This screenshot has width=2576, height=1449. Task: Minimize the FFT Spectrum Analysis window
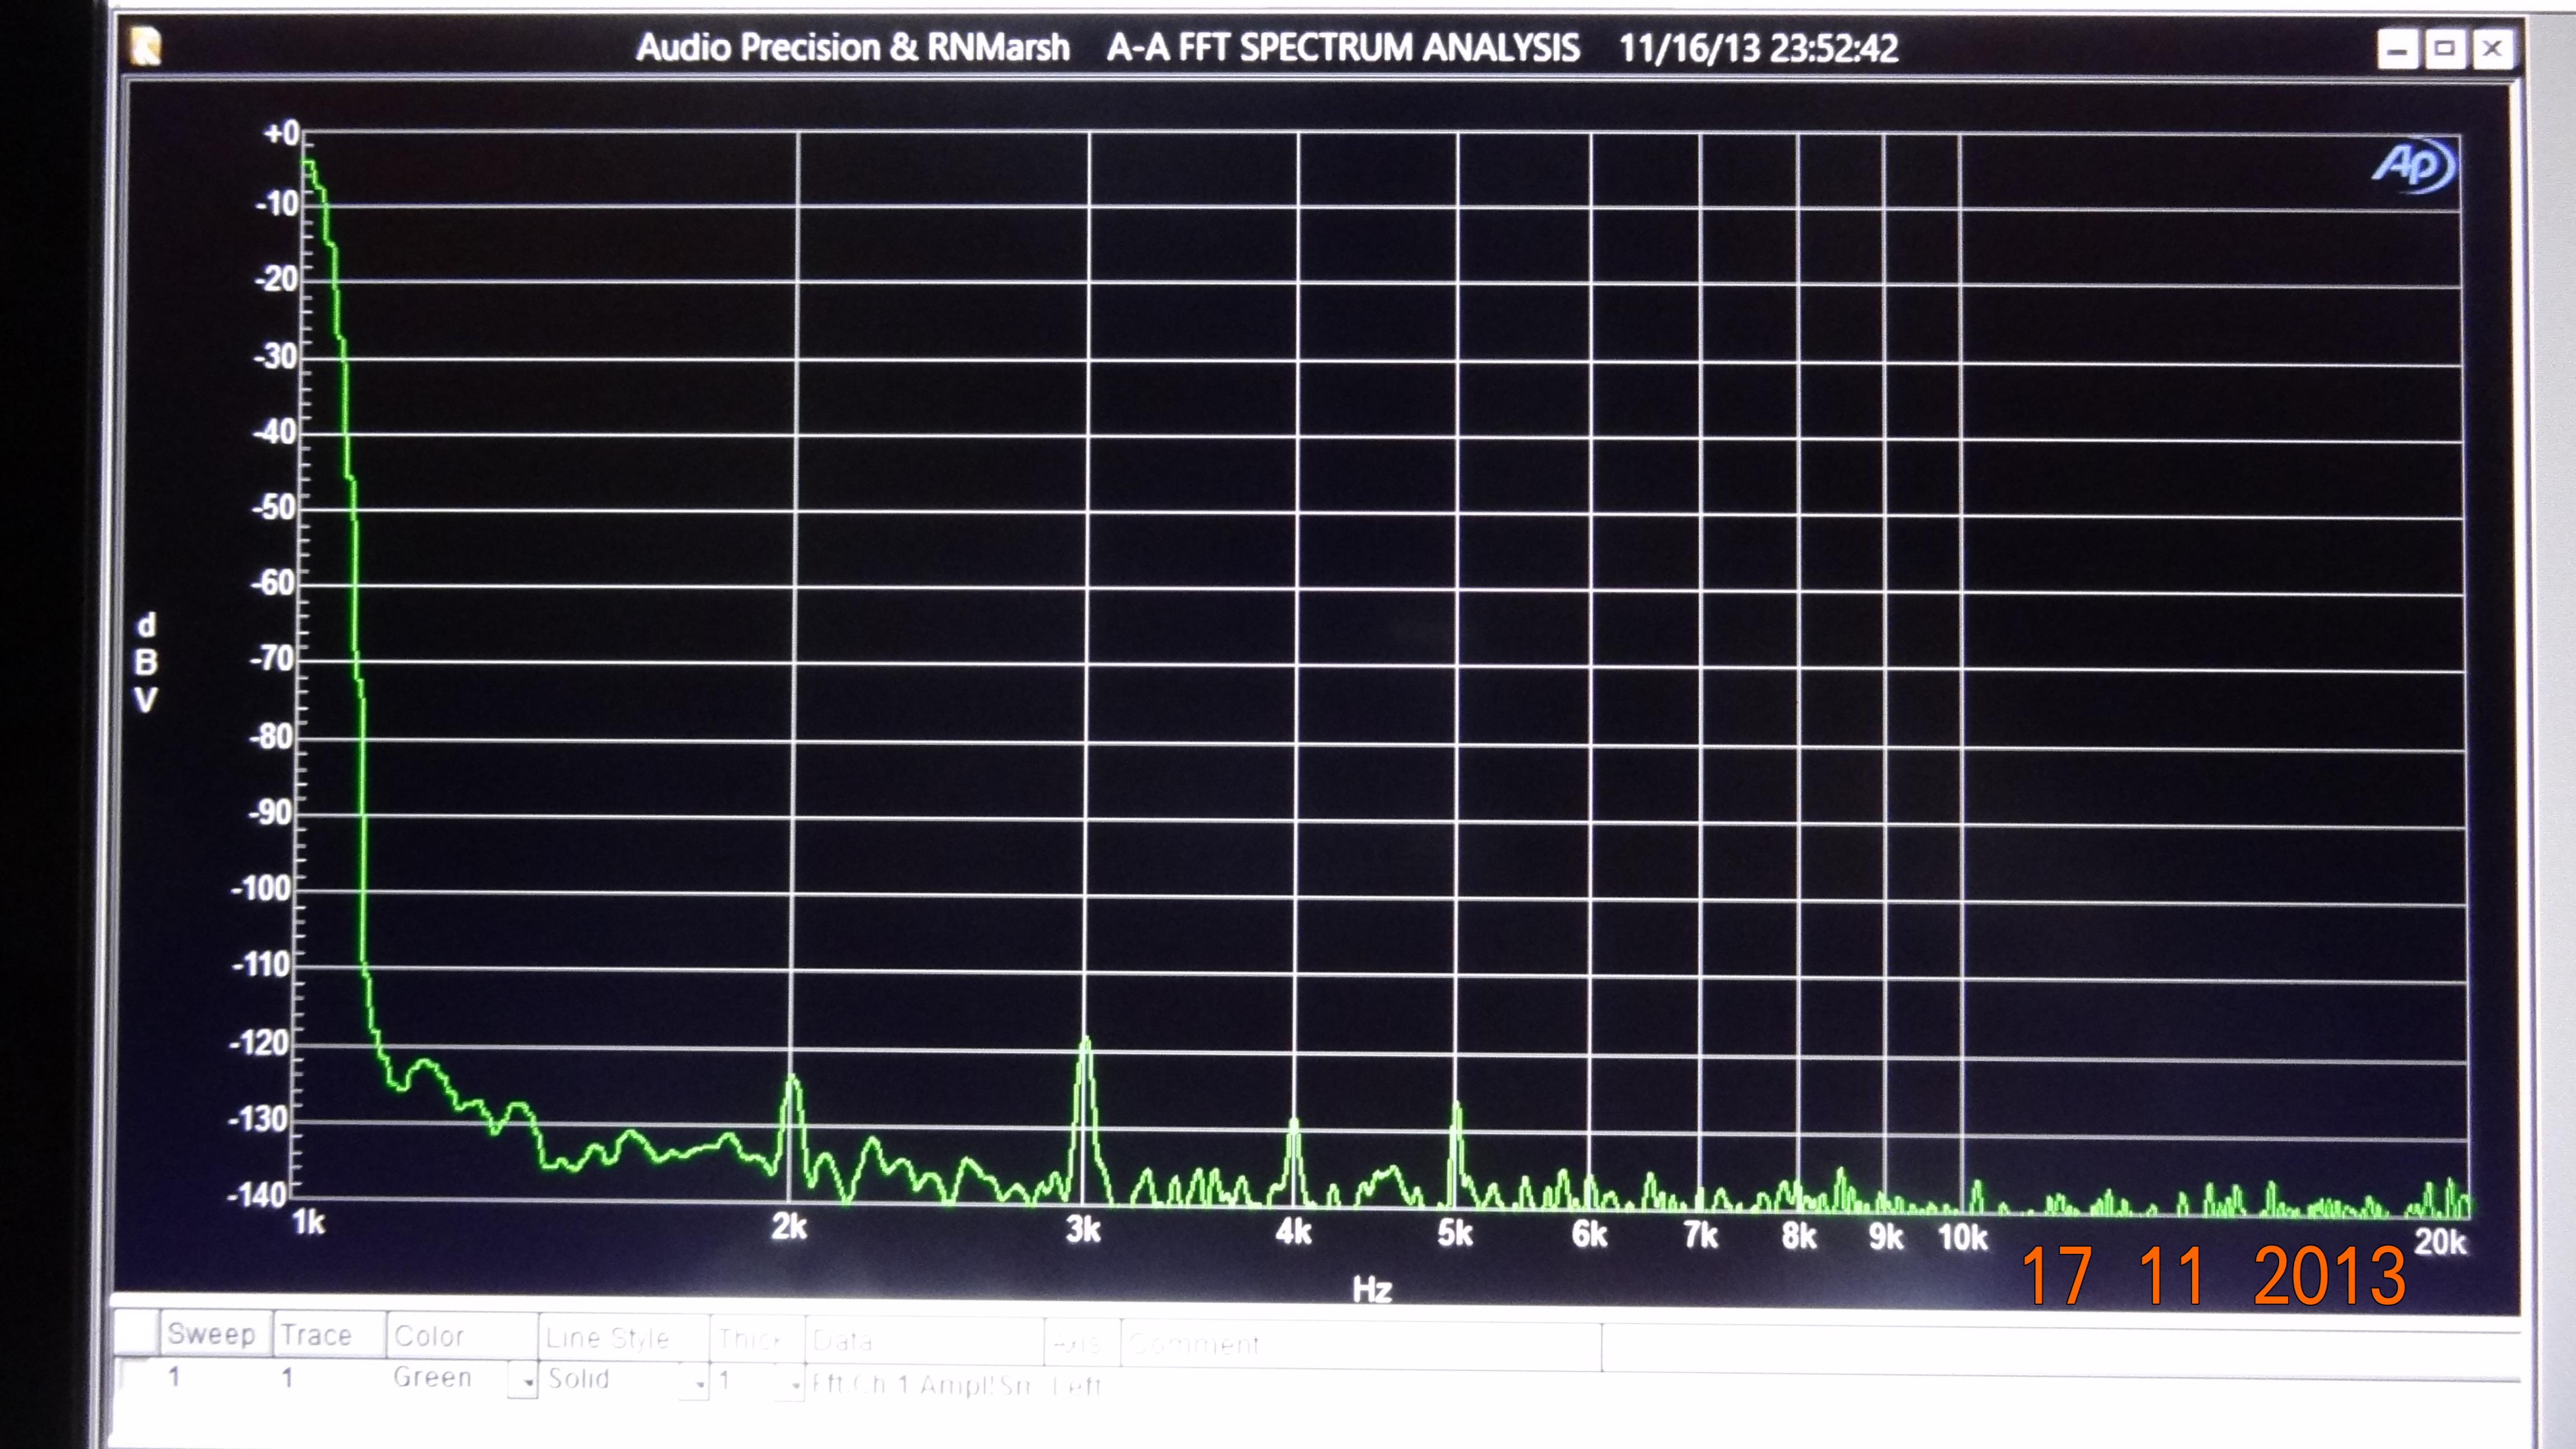(2398, 48)
